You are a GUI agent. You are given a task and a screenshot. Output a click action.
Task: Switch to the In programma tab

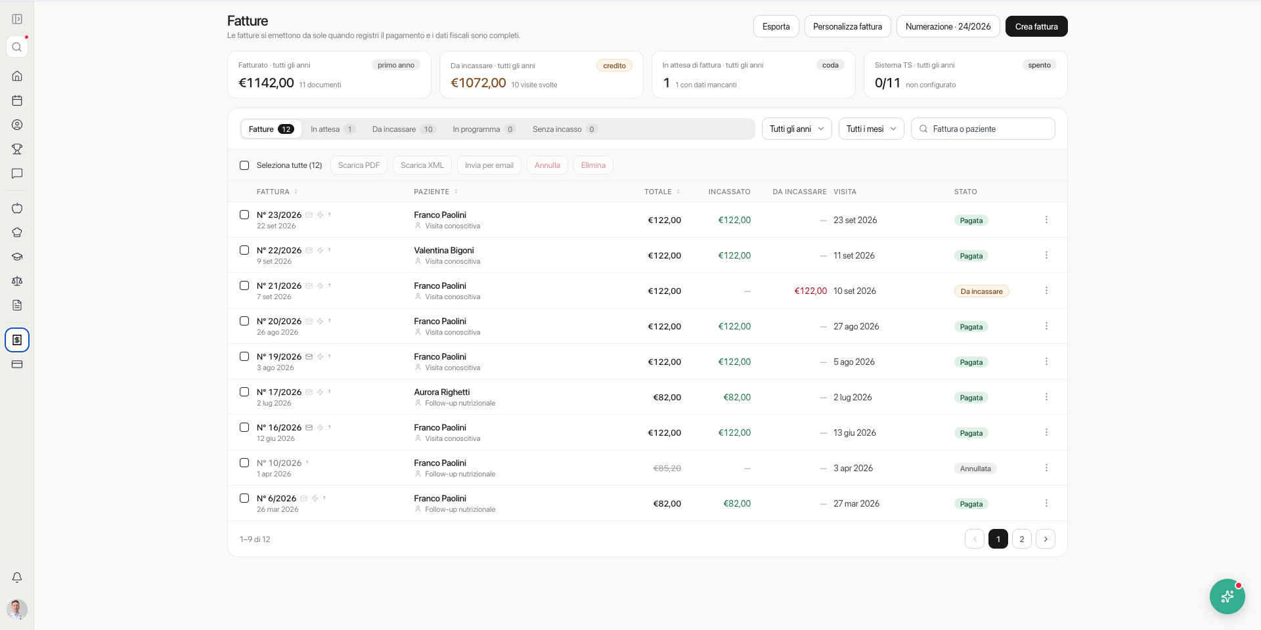coord(483,129)
